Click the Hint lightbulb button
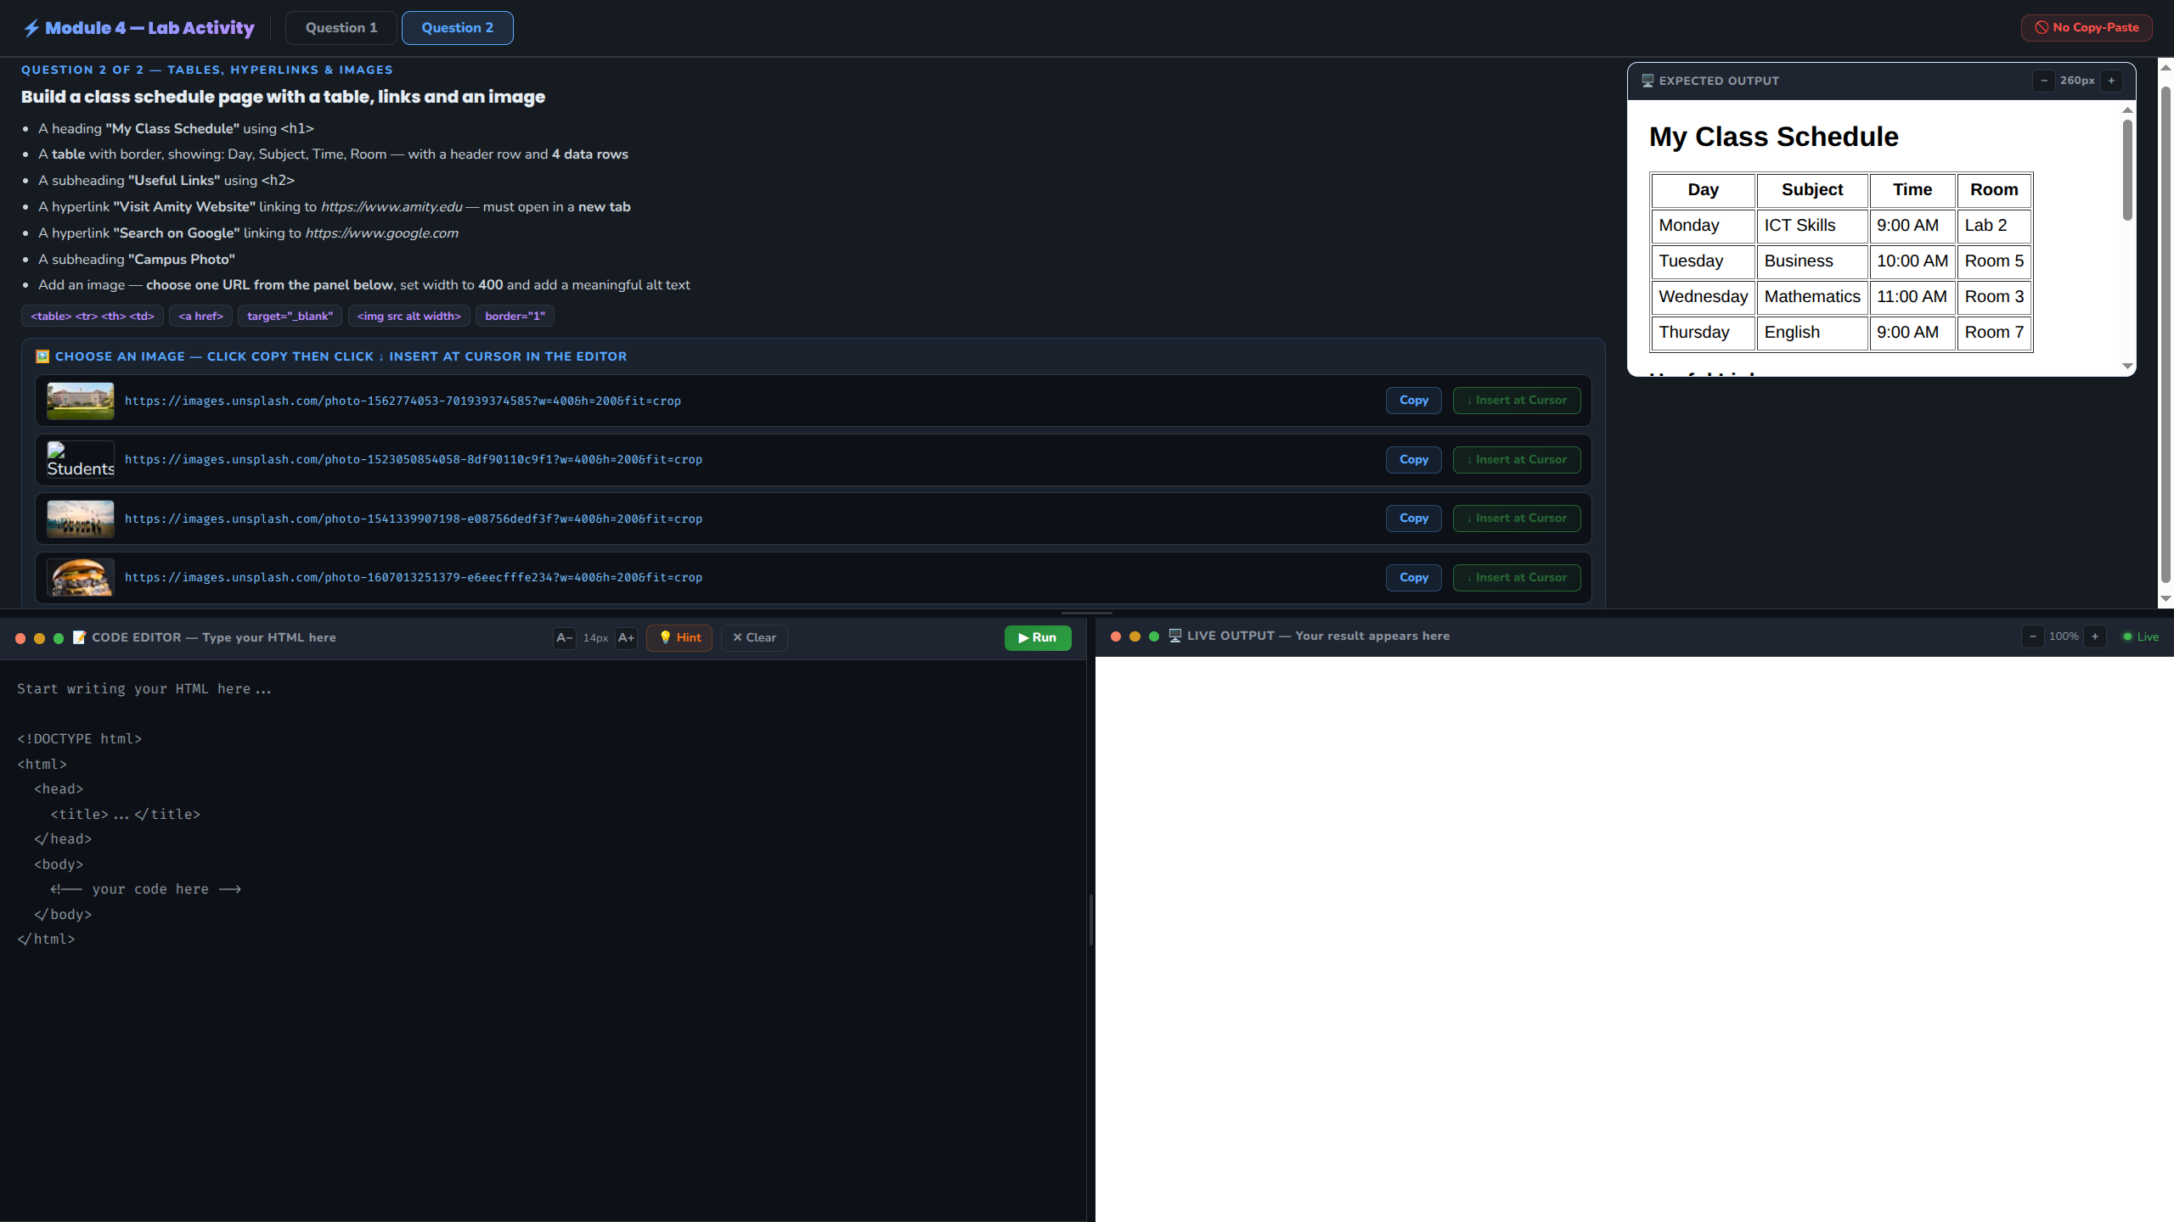 point(679,637)
